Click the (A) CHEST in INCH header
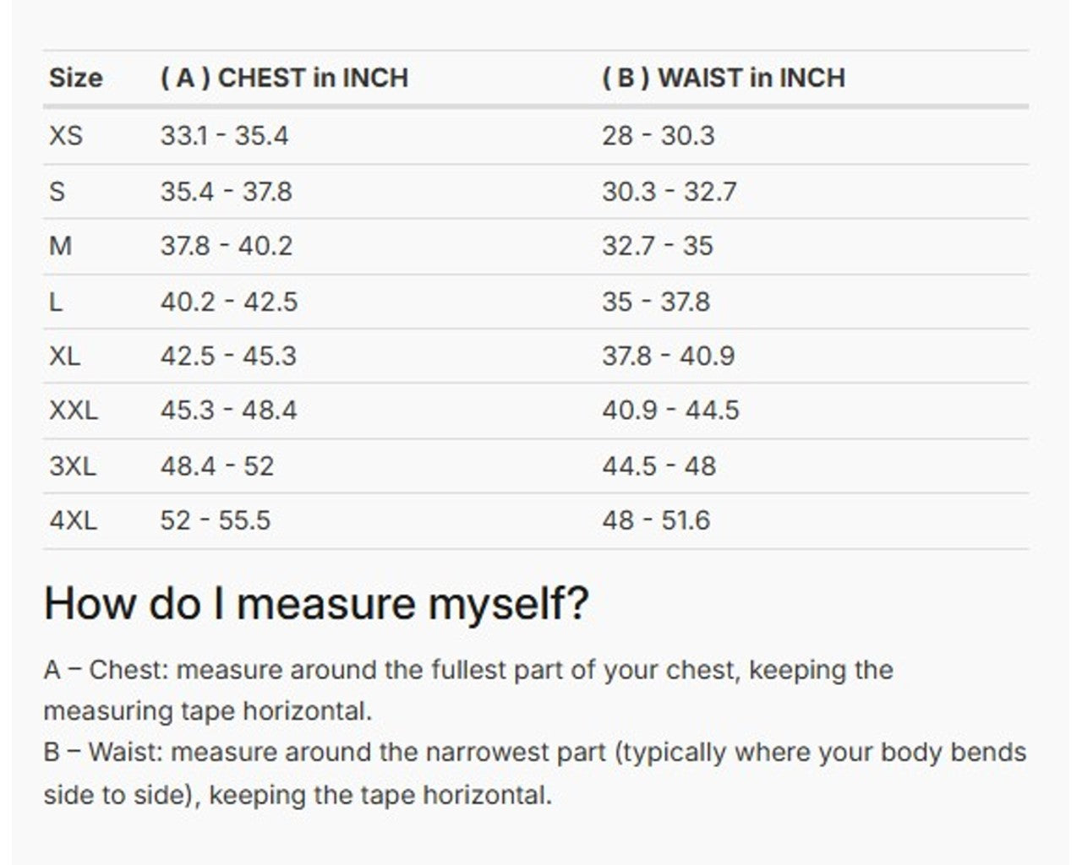 click(x=284, y=78)
